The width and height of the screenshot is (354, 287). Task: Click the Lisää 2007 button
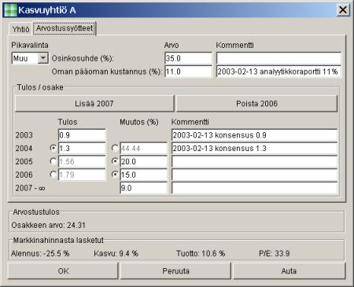pyautogui.click(x=94, y=104)
